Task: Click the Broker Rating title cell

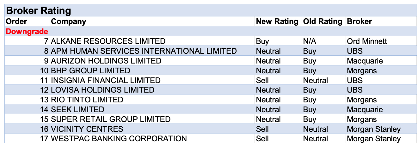Action: pyautogui.click(x=39, y=11)
